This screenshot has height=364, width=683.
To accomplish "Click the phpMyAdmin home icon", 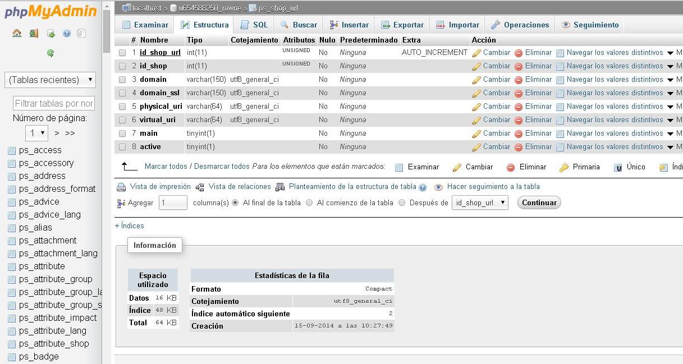I will 17,34.
